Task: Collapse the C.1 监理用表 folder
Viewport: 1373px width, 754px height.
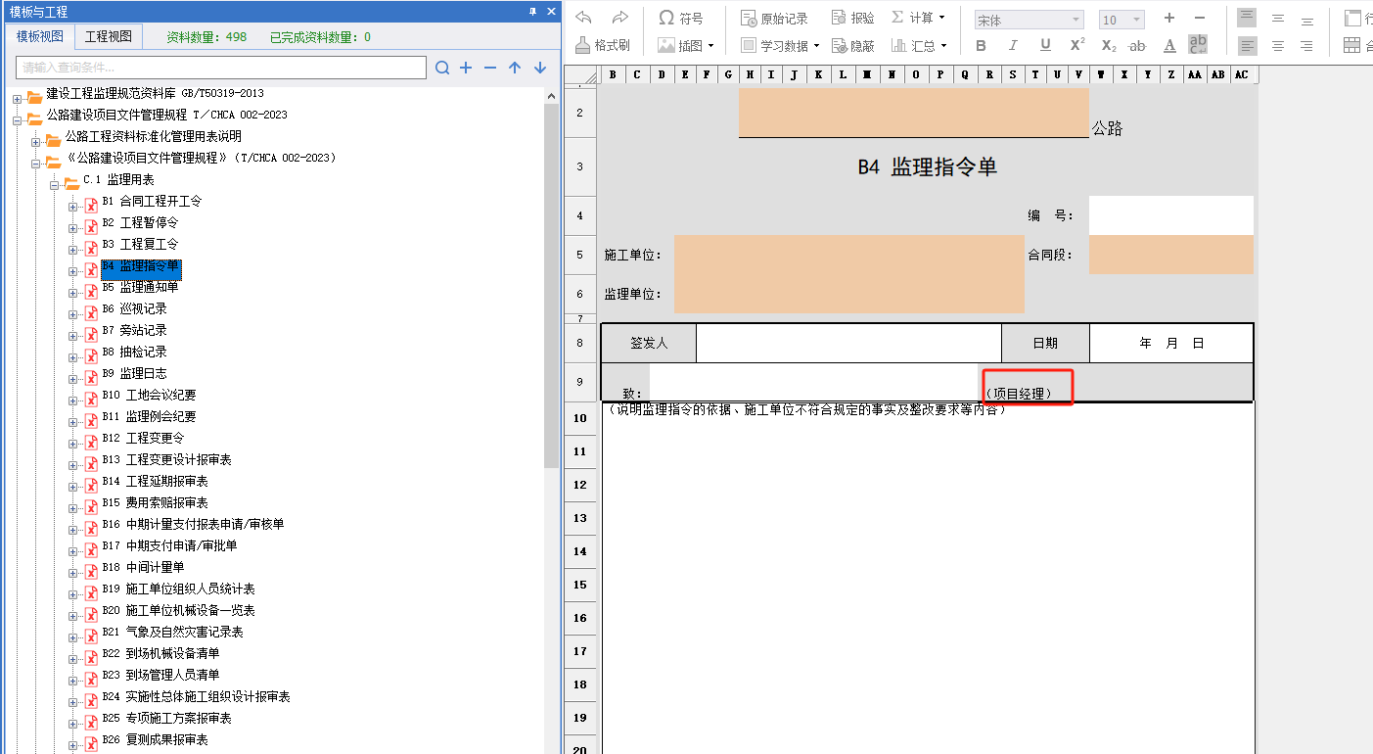Action: pyautogui.click(x=55, y=185)
